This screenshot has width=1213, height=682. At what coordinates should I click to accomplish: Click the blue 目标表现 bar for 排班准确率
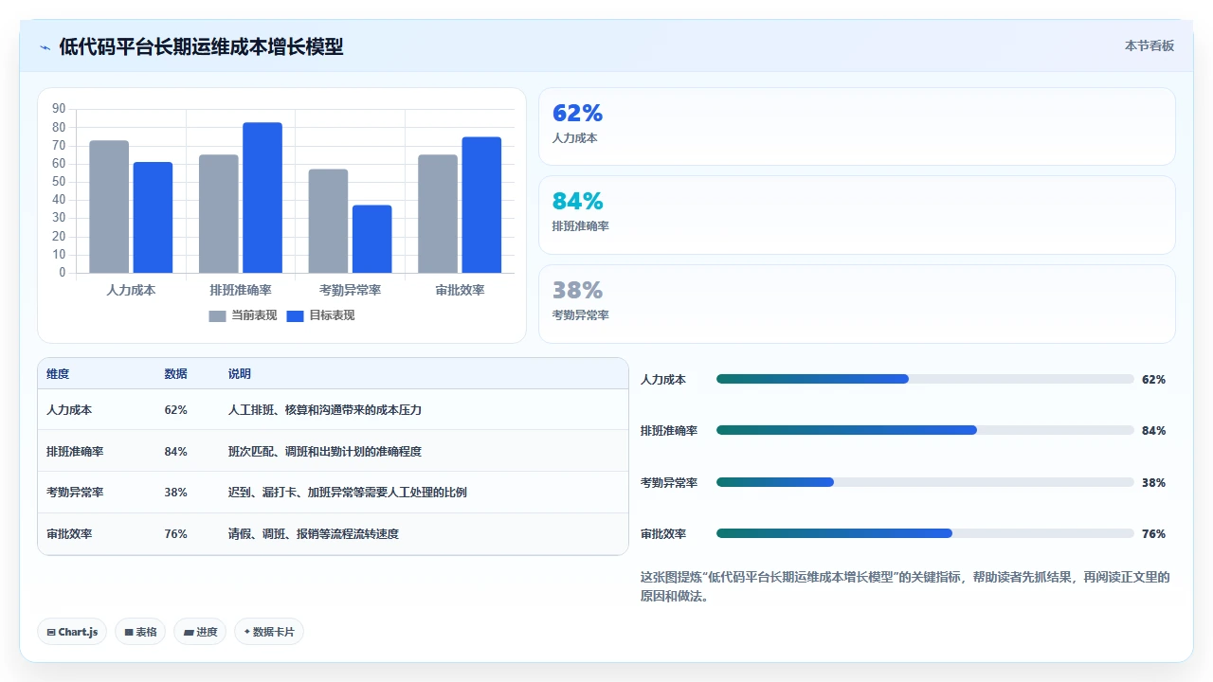pos(263,198)
